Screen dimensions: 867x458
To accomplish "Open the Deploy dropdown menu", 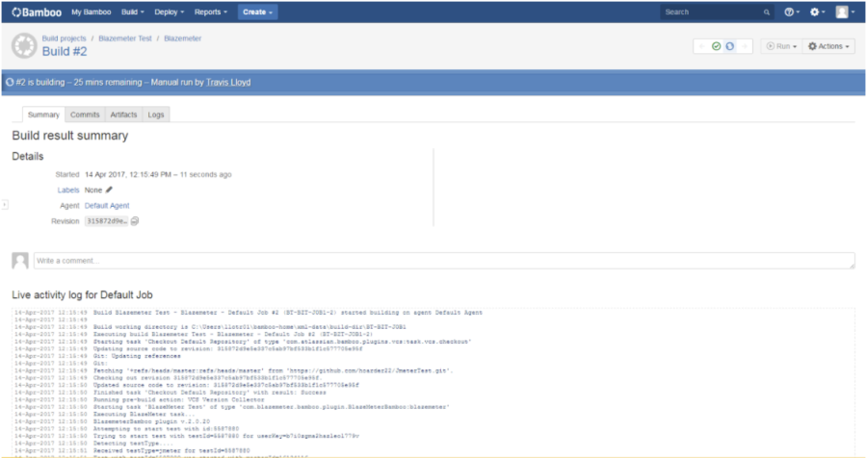I will 171,13.
